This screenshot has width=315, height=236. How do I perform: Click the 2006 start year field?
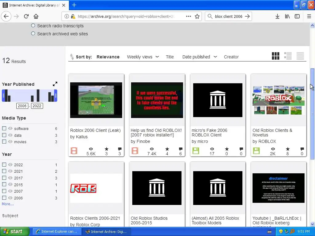point(22,106)
